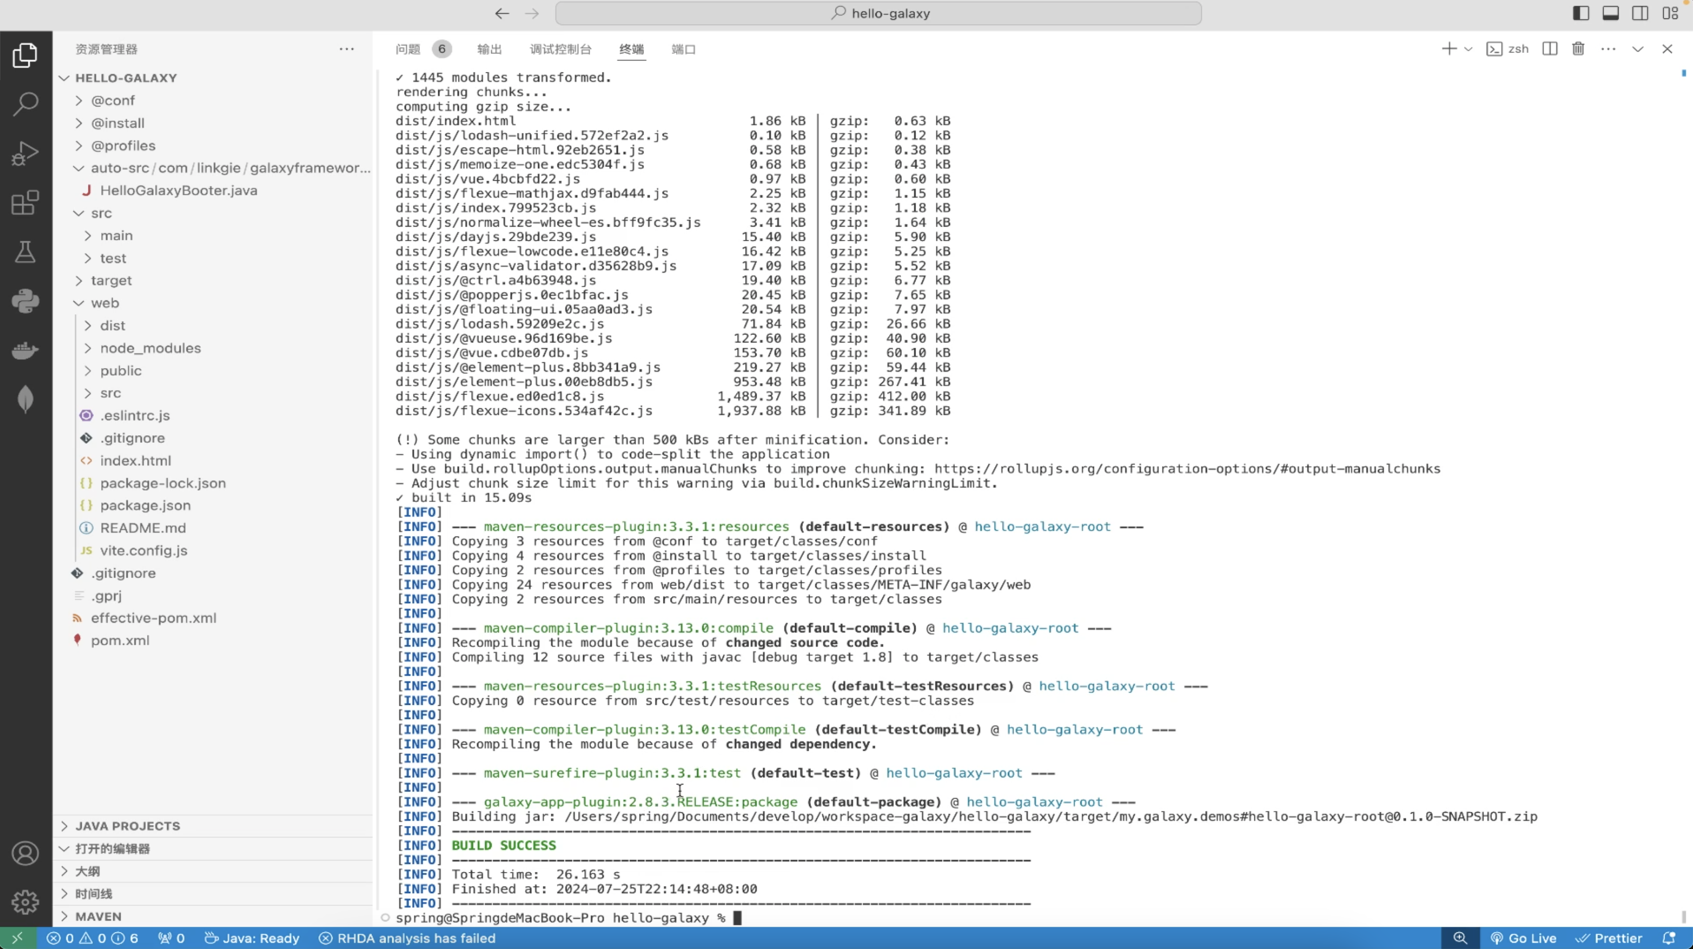Open the Run and Debug view

pos(25,153)
